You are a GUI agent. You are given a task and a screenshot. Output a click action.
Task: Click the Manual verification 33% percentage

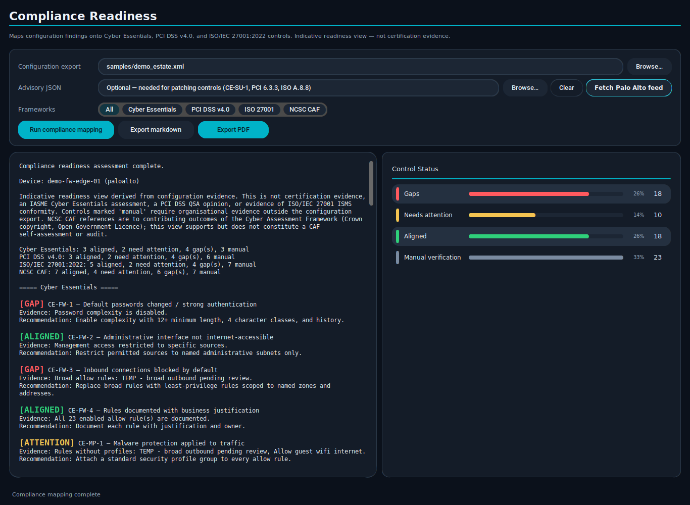[638, 258]
